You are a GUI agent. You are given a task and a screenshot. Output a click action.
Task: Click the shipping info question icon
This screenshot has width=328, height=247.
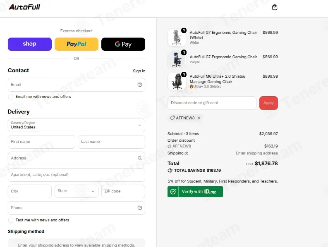187,153
